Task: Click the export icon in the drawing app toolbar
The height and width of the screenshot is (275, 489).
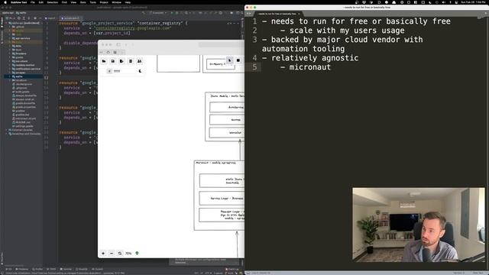Action: coord(121,61)
